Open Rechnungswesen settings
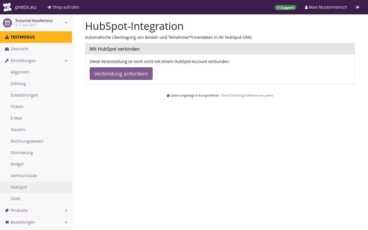Image resolution: width=368 pixels, height=230 pixels. point(36,141)
